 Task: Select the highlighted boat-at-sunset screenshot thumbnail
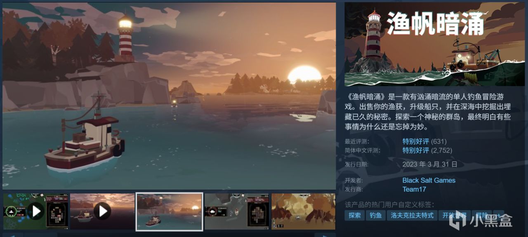pos(170,211)
